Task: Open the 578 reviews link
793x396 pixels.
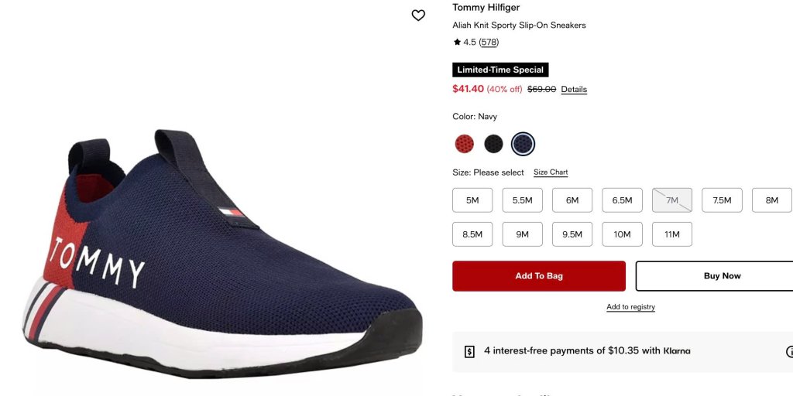Action: (x=489, y=43)
